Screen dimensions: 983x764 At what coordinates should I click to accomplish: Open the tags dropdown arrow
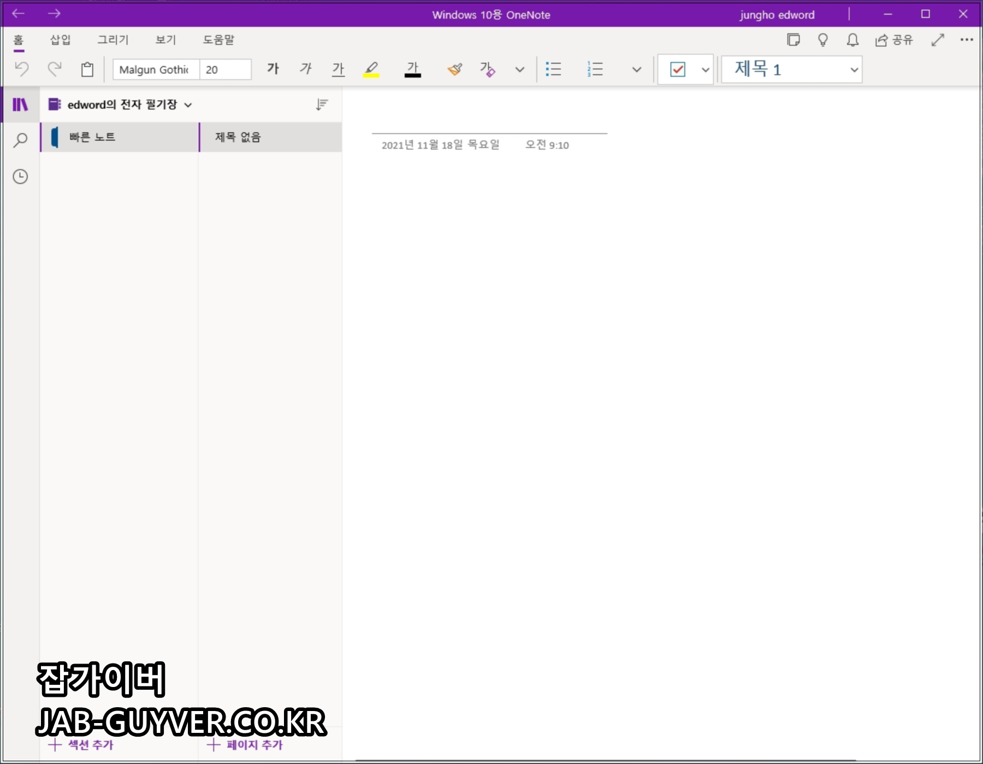tap(706, 69)
